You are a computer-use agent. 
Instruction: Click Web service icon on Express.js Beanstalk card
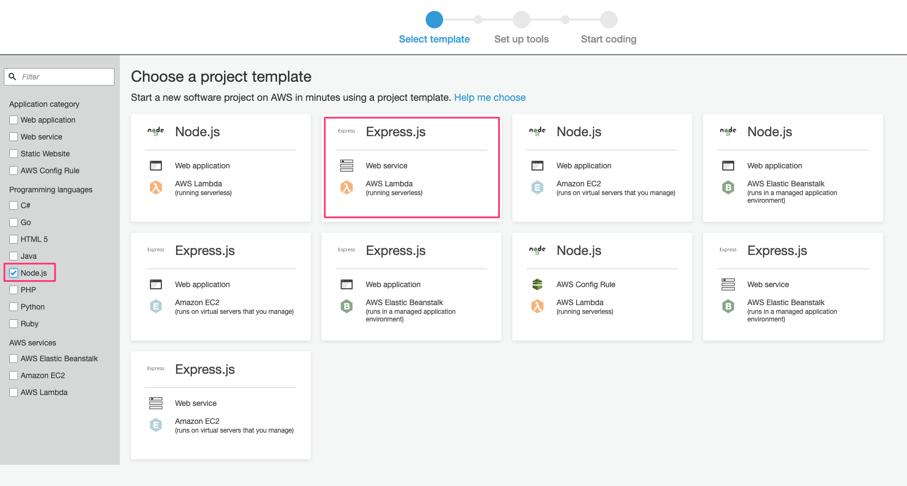pos(728,284)
